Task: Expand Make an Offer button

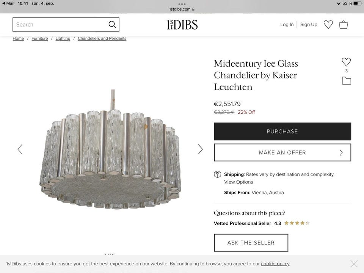Action: point(282,152)
